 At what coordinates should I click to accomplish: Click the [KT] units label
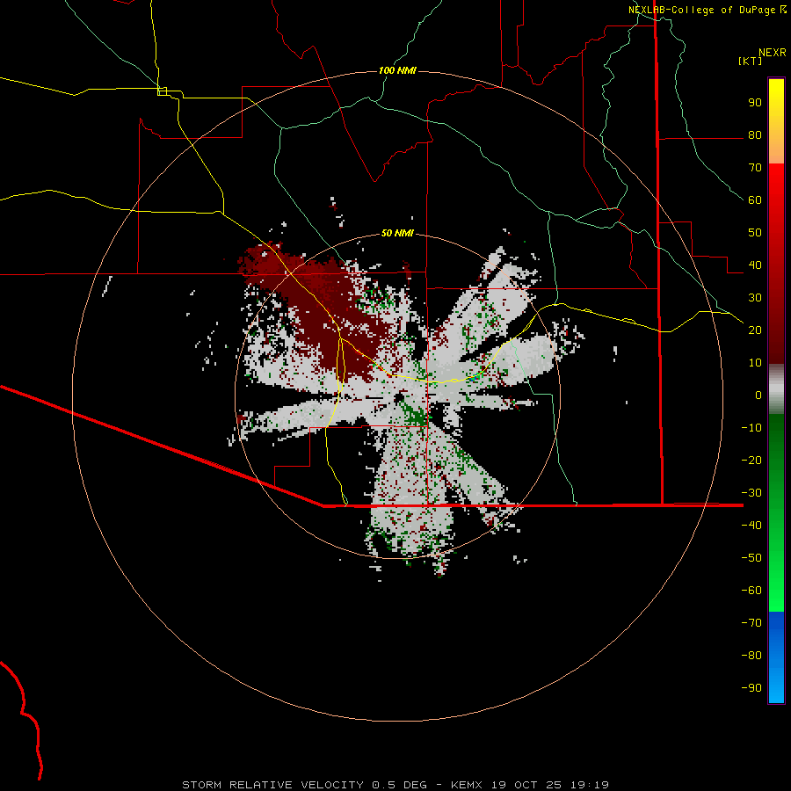pos(750,61)
